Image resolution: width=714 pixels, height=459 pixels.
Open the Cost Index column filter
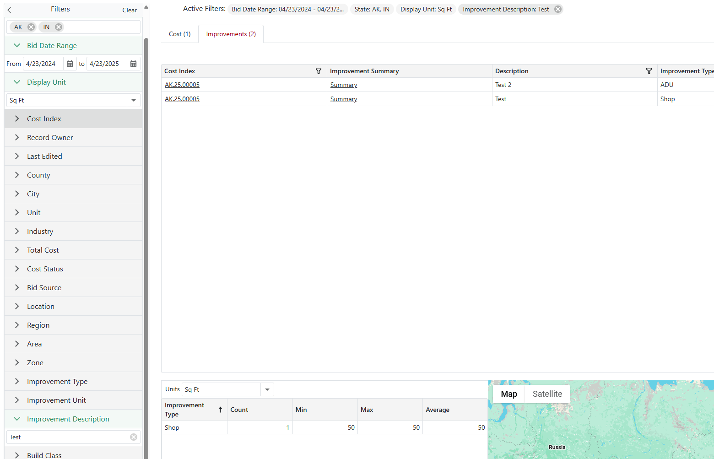coord(319,71)
